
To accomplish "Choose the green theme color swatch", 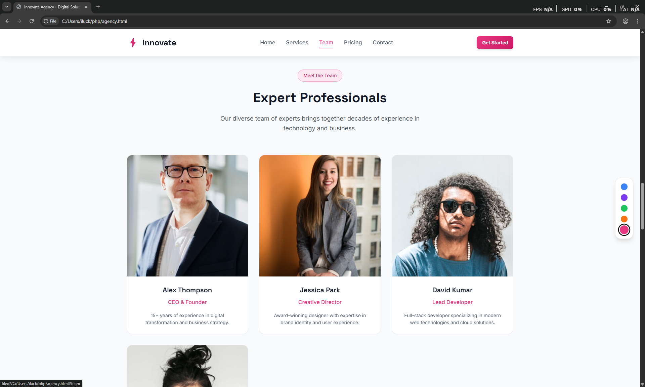I will [624, 208].
